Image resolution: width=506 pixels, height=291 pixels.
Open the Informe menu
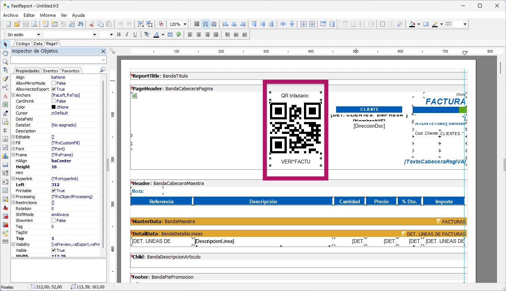[x=48, y=15]
